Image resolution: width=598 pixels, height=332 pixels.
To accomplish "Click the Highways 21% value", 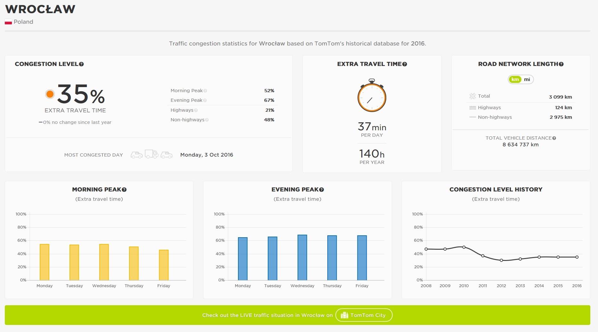I will point(270,110).
